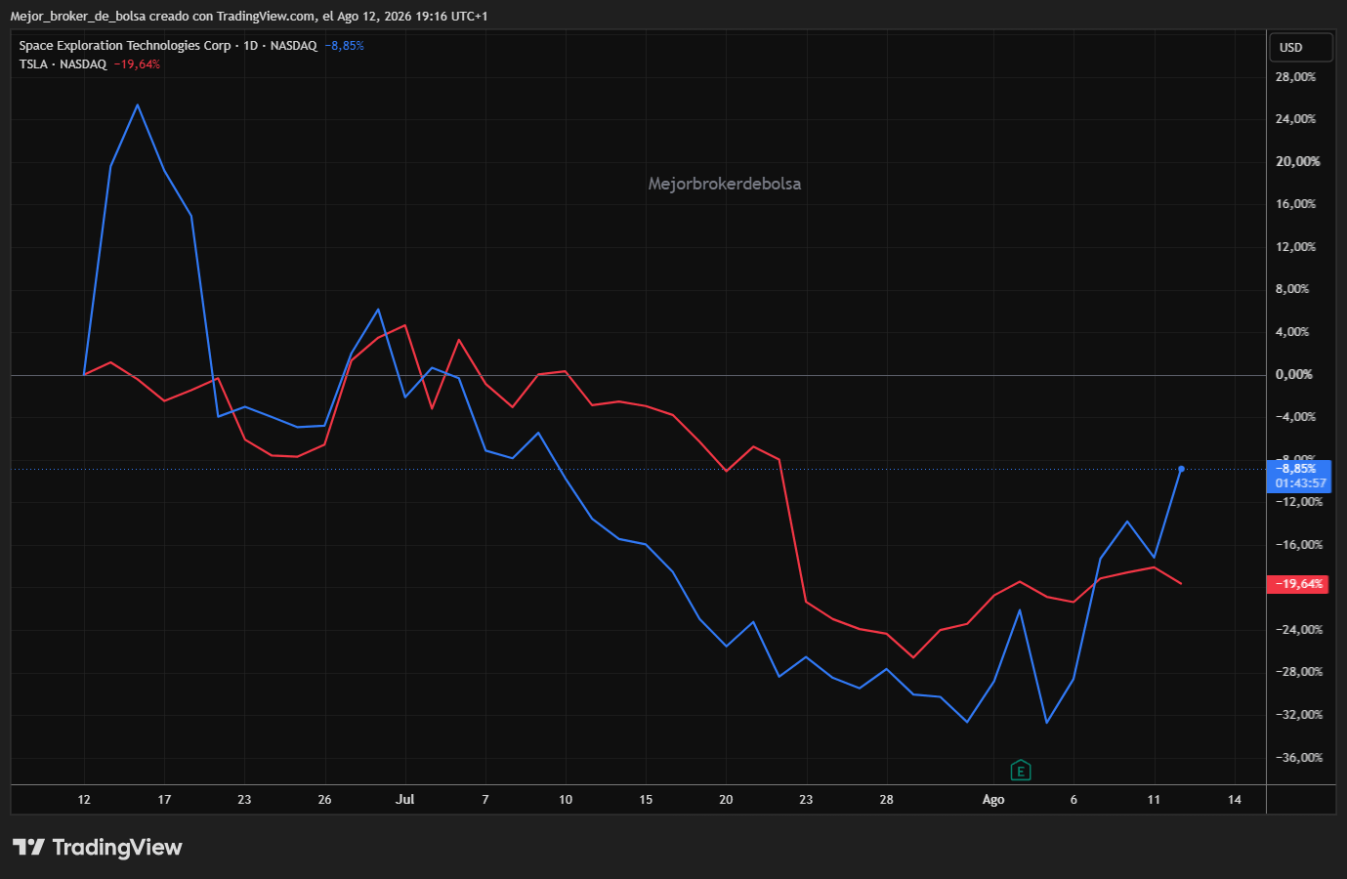
Task: Click the blue -8,85% value in the legend
Action: click(x=344, y=46)
